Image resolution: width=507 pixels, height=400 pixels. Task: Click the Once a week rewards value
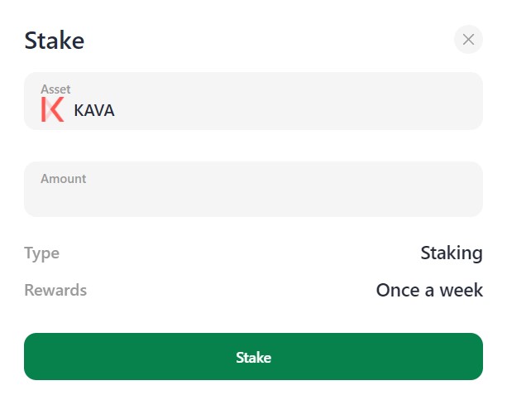click(x=428, y=290)
